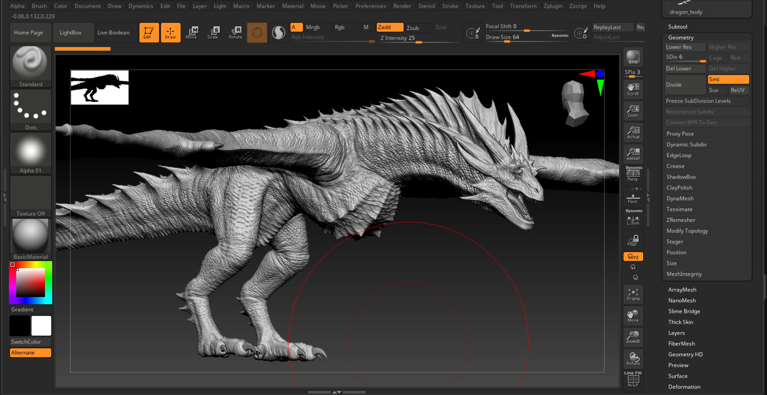The width and height of the screenshot is (767, 395).
Task: Click the BPR render icon
Action: [633, 57]
